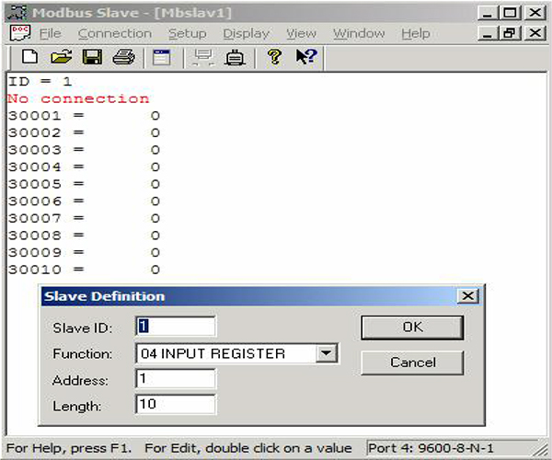Screen dimensions: 552x460
Task: Open the Help menu
Action: coord(416,33)
